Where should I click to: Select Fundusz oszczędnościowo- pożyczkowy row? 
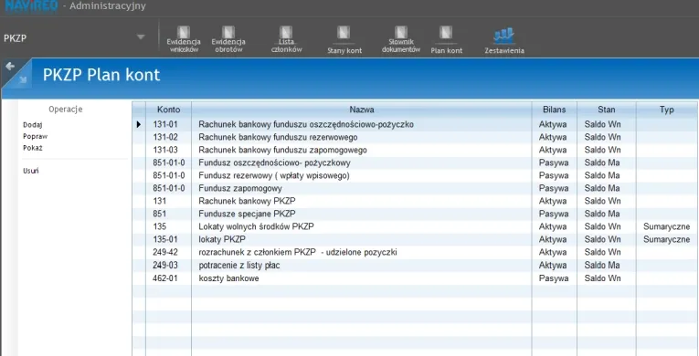pyautogui.click(x=416, y=162)
